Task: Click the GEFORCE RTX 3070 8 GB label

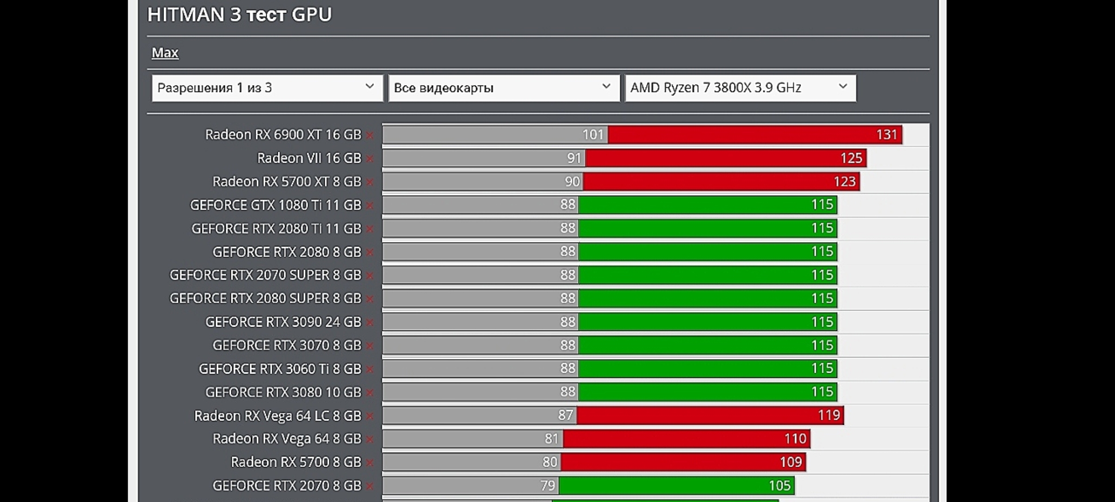Action: pos(286,345)
